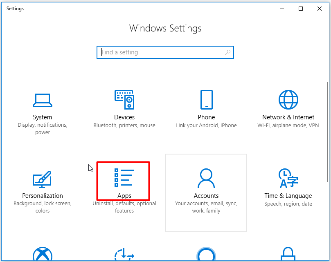
Task: Click 'Wi-Fi, airplane mode, VPN' text
Action: pyautogui.click(x=288, y=125)
